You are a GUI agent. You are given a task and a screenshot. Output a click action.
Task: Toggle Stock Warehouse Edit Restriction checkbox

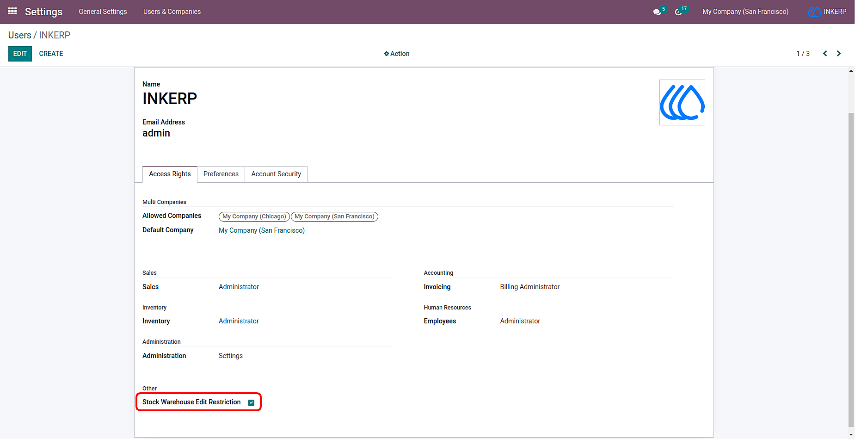tap(252, 402)
